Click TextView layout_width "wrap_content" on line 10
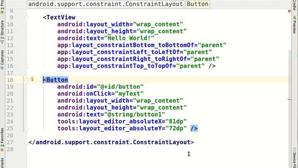 pyautogui.click(x=158, y=24)
